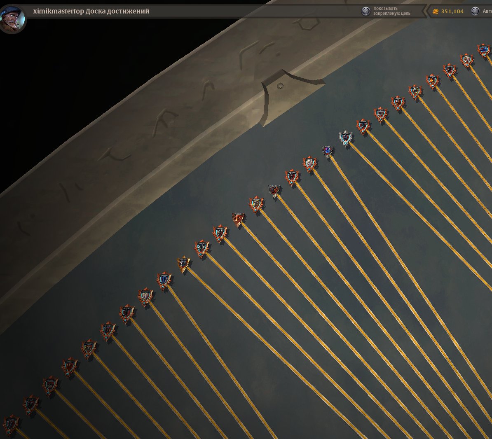
Task: Select the gold-framed achievement node
Action: (183, 264)
